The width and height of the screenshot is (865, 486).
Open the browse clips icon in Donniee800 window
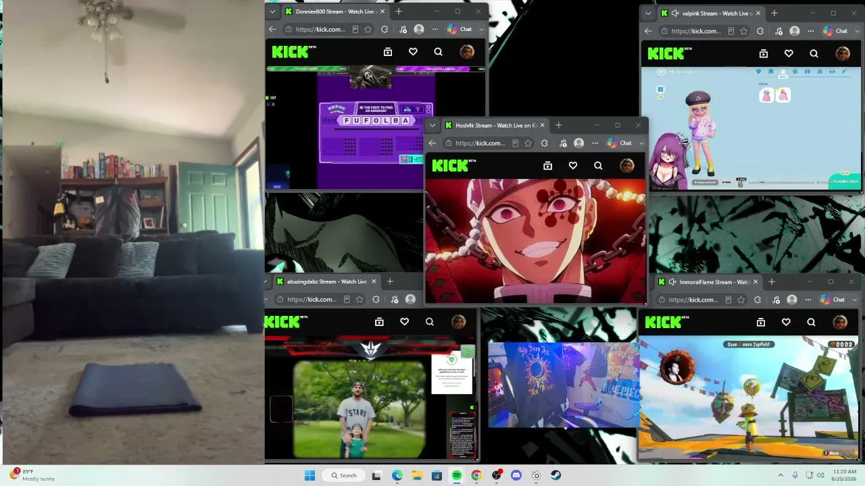click(388, 52)
